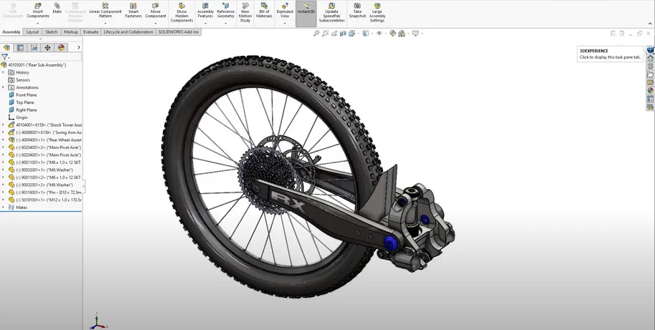Switch to the Layout tab
Screen dimensions: 655x330
point(32,32)
